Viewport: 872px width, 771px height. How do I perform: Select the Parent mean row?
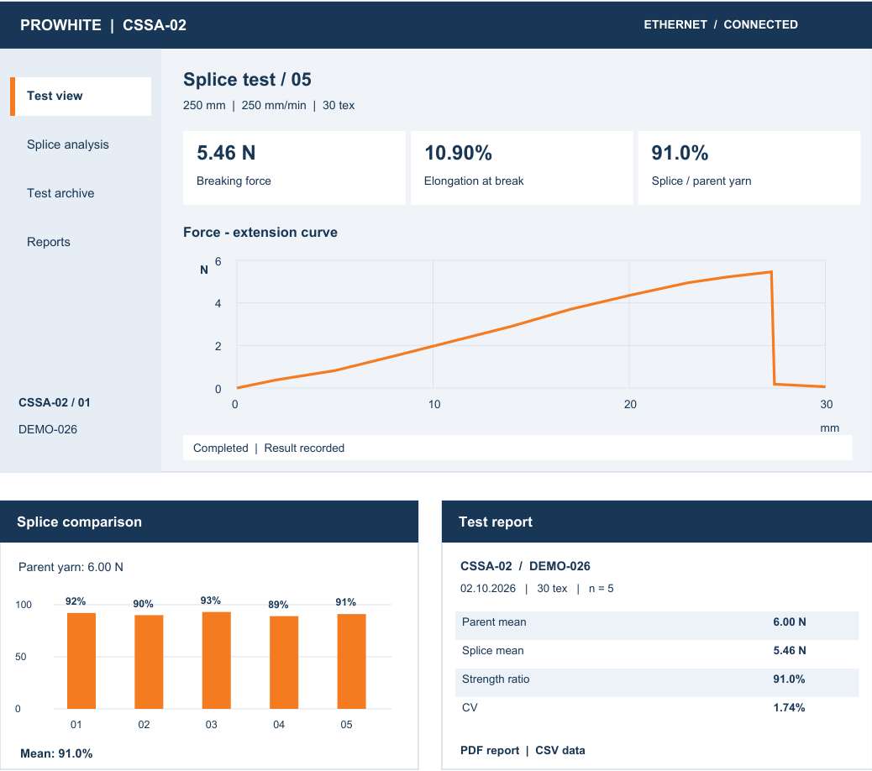[657, 626]
